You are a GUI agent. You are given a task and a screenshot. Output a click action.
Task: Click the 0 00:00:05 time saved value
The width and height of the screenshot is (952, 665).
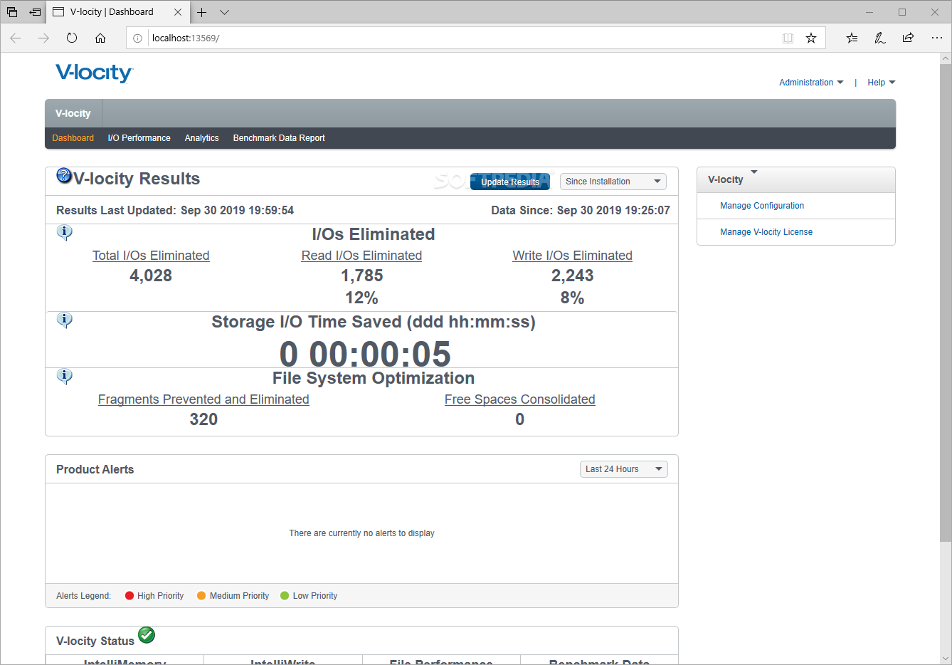tap(365, 354)
